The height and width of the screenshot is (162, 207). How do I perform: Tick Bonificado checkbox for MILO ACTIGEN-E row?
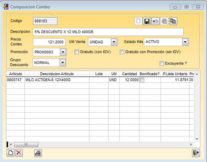142,80
